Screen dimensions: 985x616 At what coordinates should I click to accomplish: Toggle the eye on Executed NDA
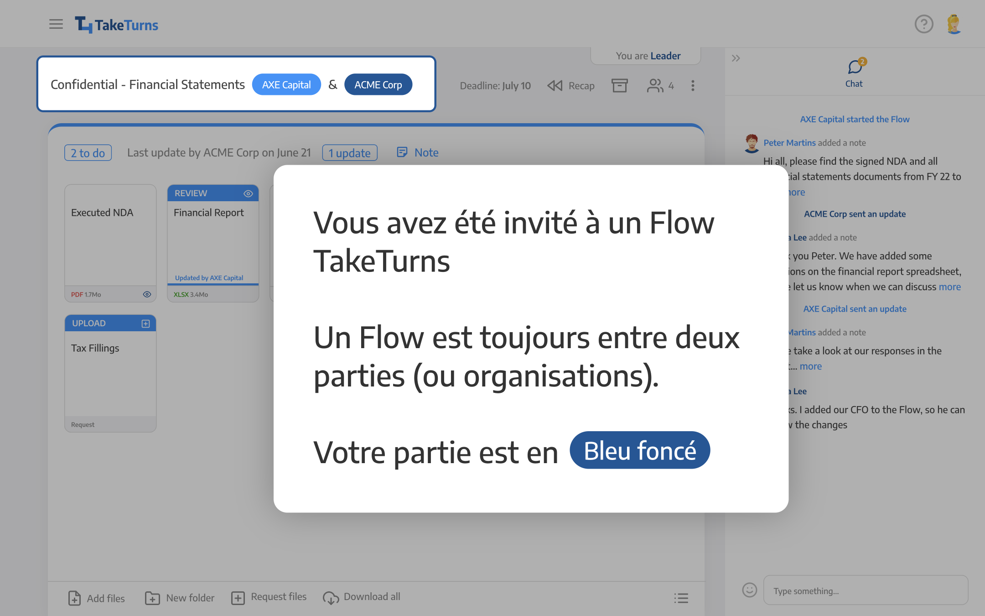pos(147,294)
